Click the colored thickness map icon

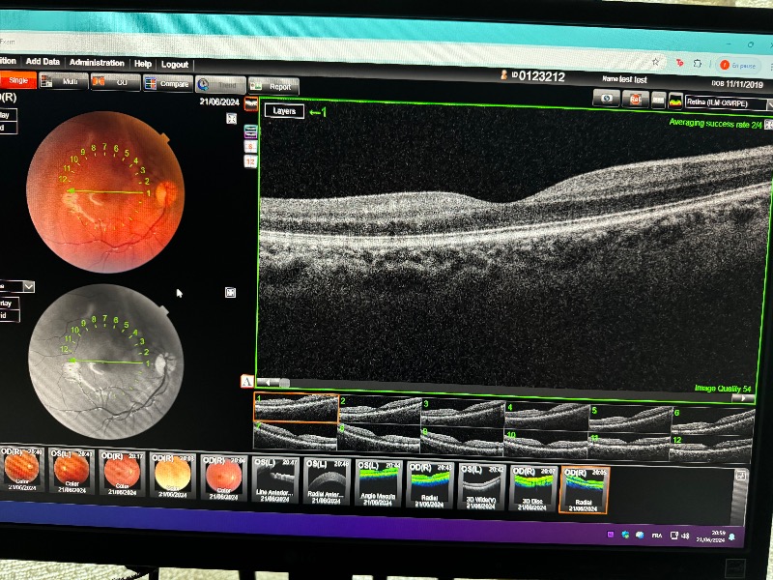(675, 101)
